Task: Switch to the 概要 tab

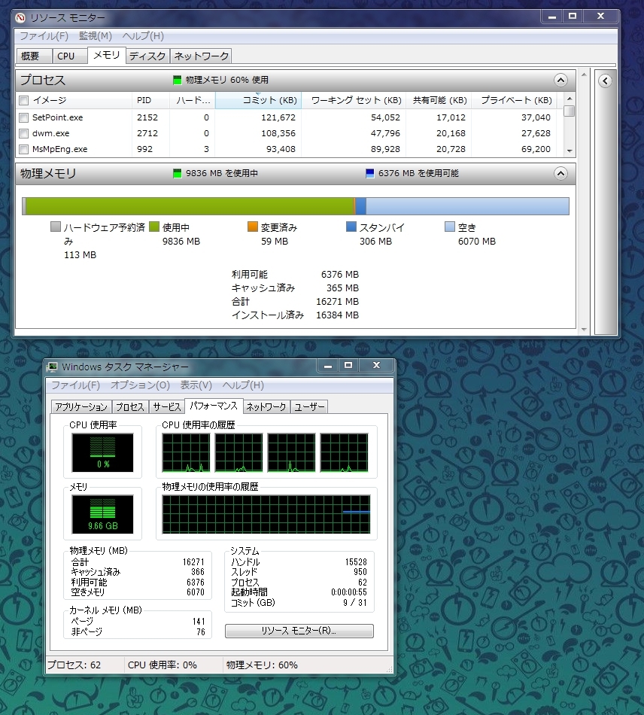Action: click(x=34, y=56)
